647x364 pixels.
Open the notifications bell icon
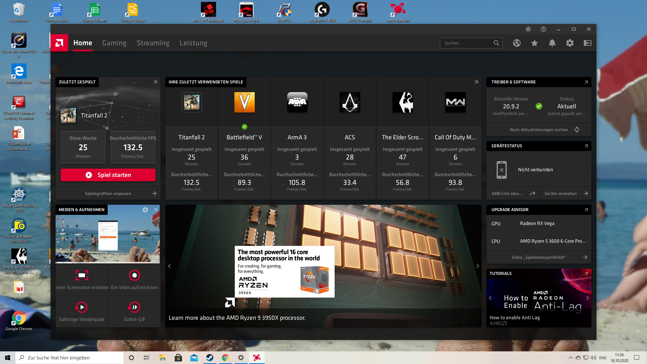(552, 43)
